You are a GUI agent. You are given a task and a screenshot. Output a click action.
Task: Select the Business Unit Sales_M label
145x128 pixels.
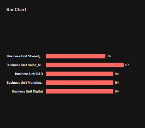(25, 65)
